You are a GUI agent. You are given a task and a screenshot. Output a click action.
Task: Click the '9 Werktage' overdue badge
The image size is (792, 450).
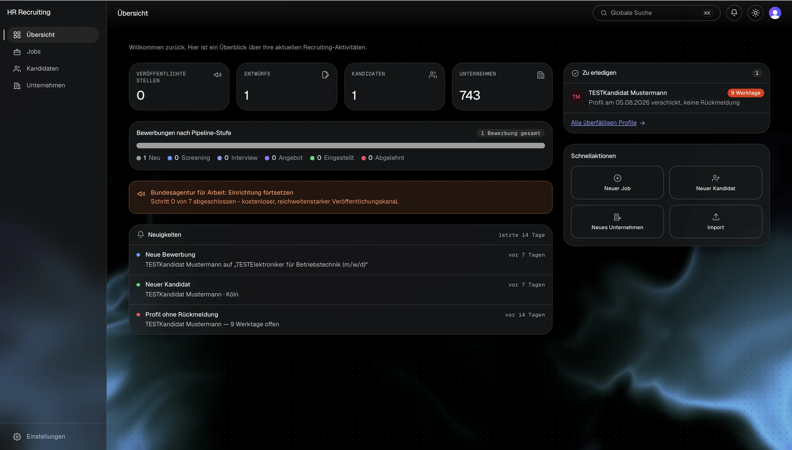(x=746, y=93)
